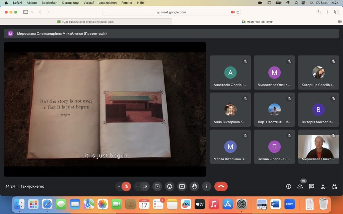Turn on closed captions

coord(157,186)
